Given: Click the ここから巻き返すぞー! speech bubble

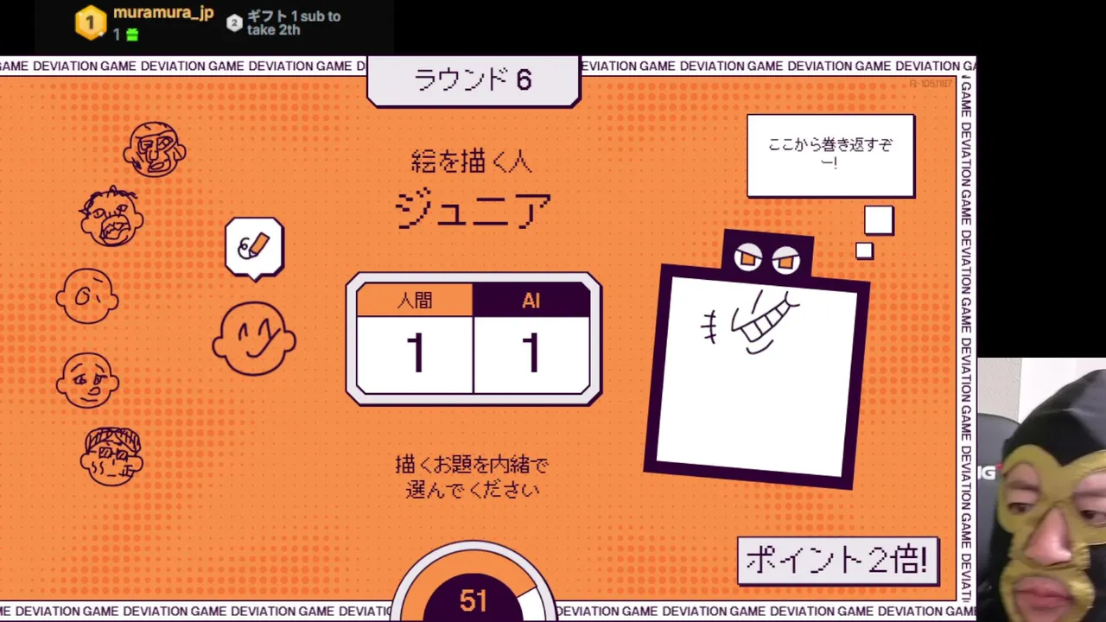Looking at the screenshot, I should [x=830, y=155].
